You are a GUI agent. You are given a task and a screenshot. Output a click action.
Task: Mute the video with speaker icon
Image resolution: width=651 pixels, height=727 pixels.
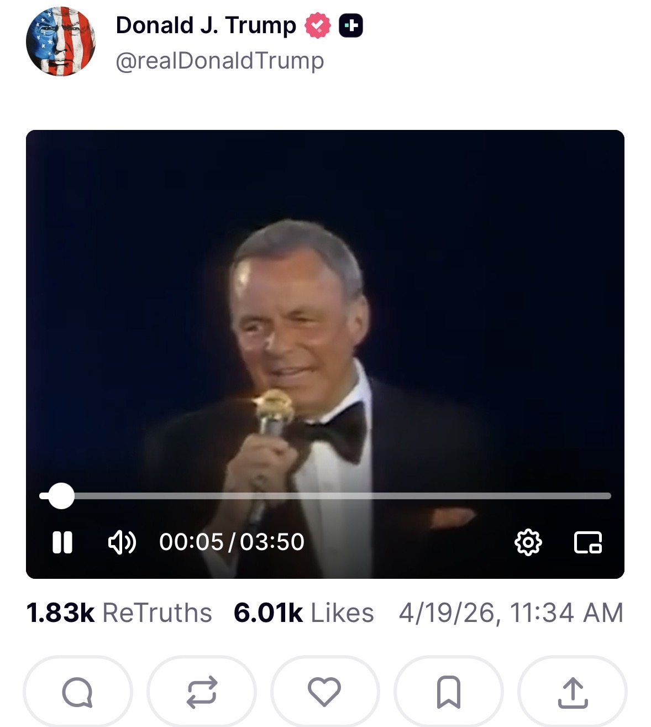(122, 542)
